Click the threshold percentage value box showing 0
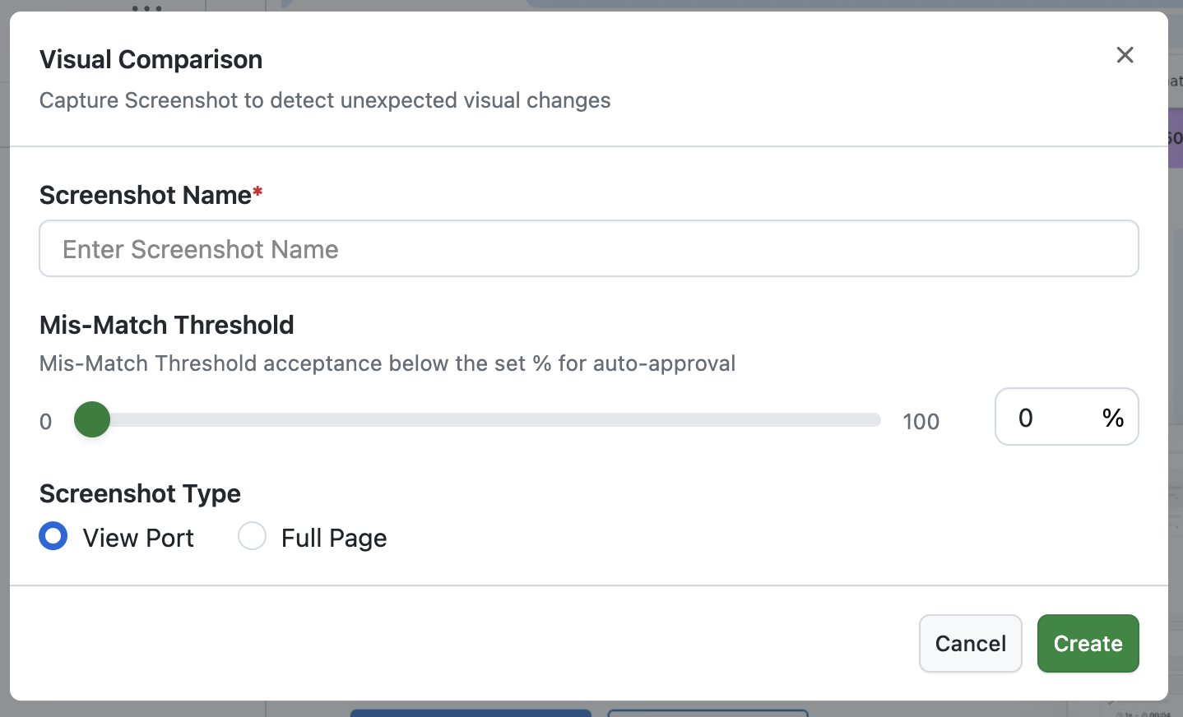 (1066, 417)
